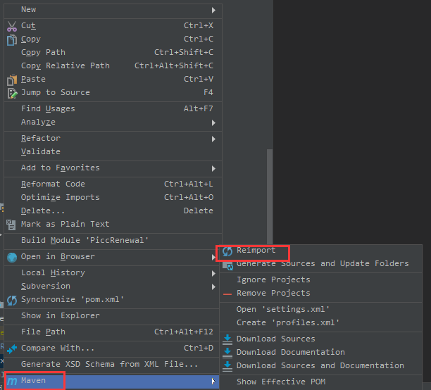Expand the New submenu arrow
The image size is (431, 390).
[213, 10]
